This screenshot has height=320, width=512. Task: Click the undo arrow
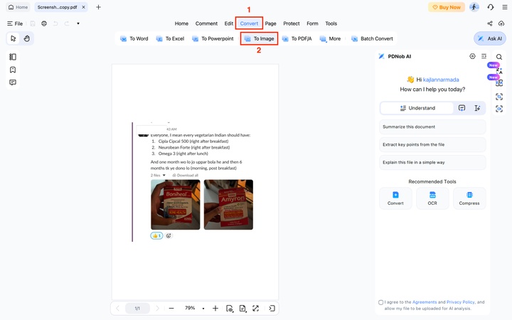click(x=55, y=23)
